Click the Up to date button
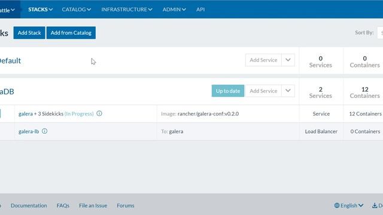Image resolution: width=383 pixels, height=215 pixels. pyautogui.click(x=228, y=91)
